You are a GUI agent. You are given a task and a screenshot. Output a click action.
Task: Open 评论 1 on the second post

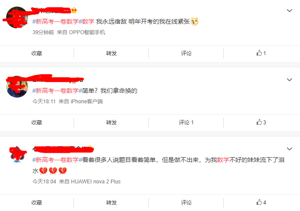[x=186, y=123]
